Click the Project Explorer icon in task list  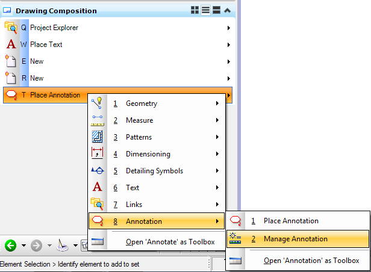pyautogui.click(x=11, y=28)
